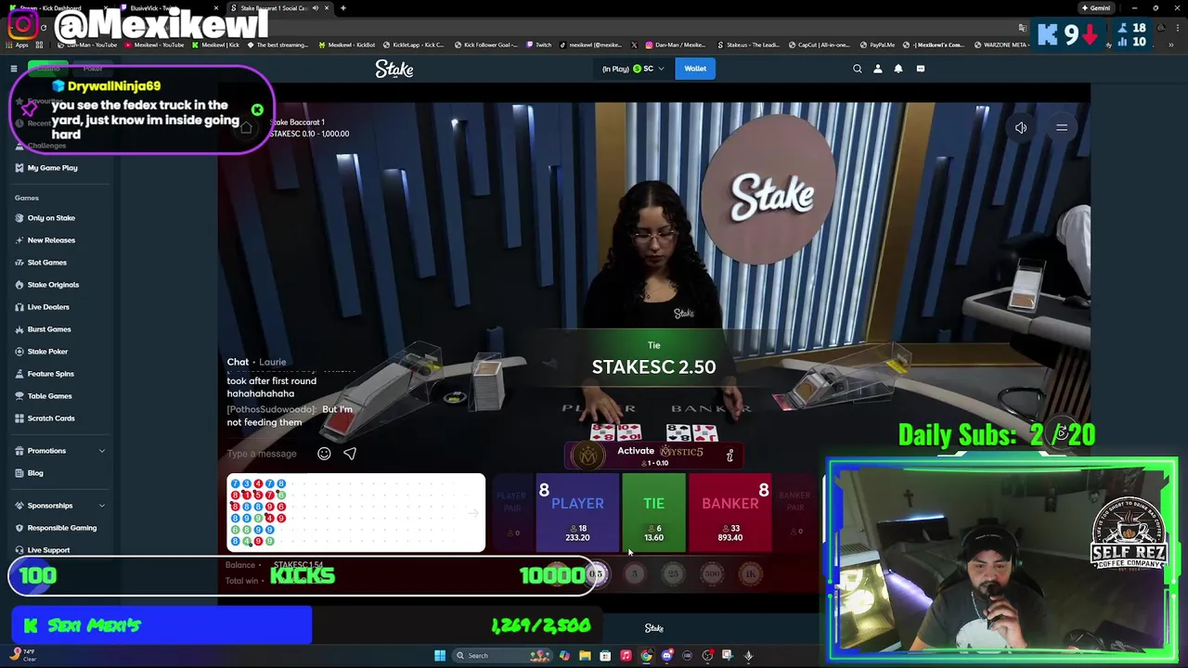This screenshot has width=1188, height=668.
Task: Place a bet on BANKER
Action: [730, 513]
